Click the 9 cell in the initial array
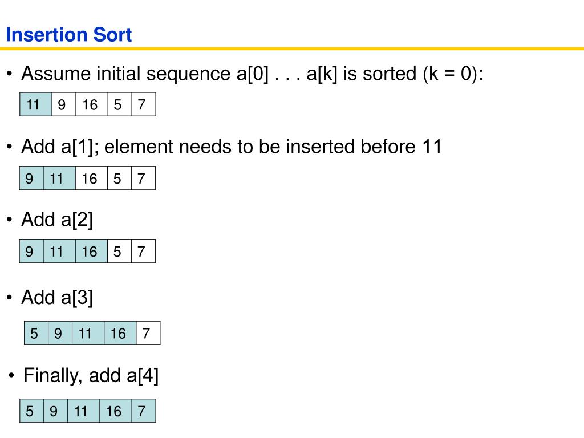 (64, 104)
